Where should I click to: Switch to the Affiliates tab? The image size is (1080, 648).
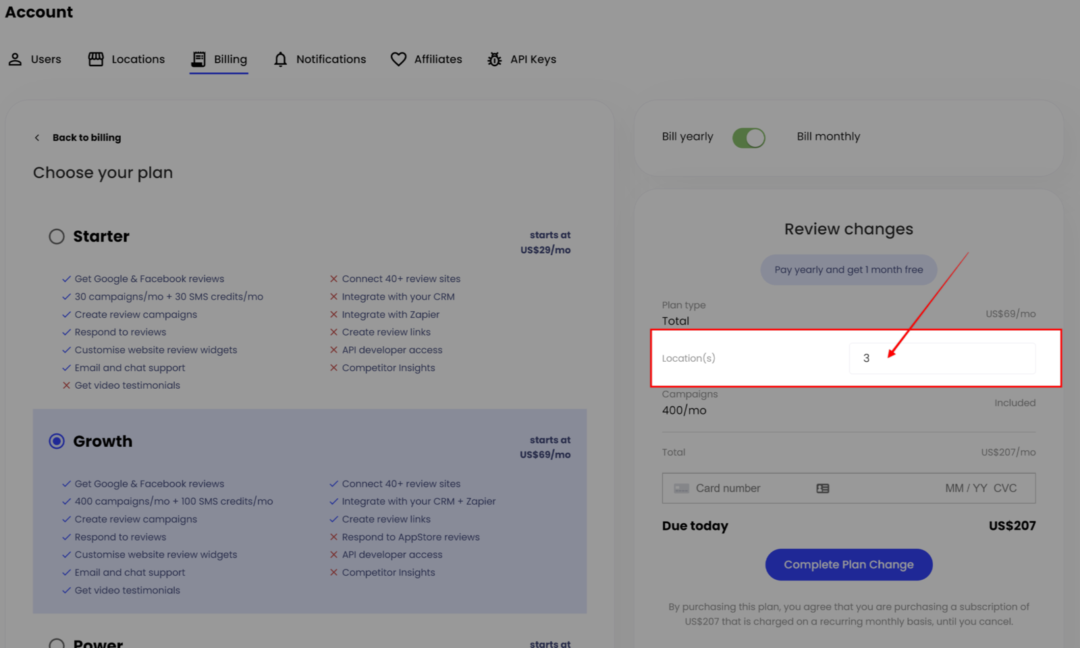(437, 59)
